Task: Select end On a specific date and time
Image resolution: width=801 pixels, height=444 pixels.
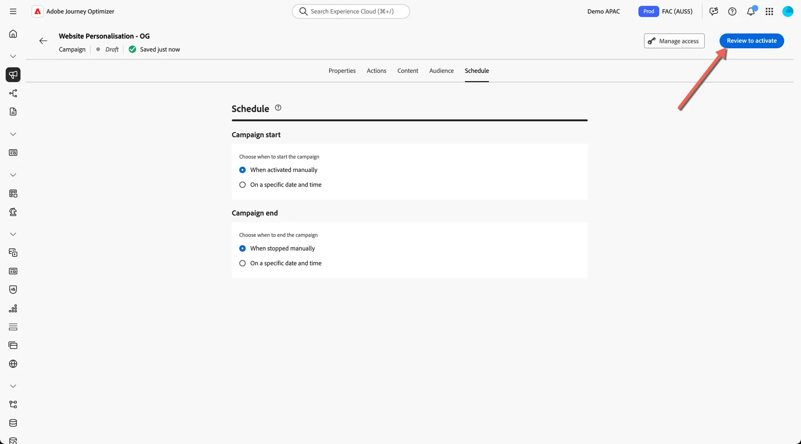Action: coord(280,263)
